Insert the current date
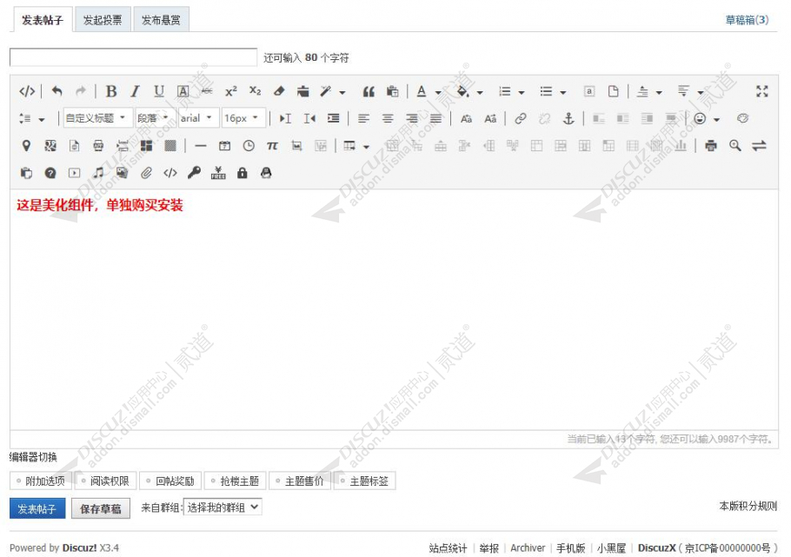The width and height of the screenshot is (791, 557). tap(224, 146)
